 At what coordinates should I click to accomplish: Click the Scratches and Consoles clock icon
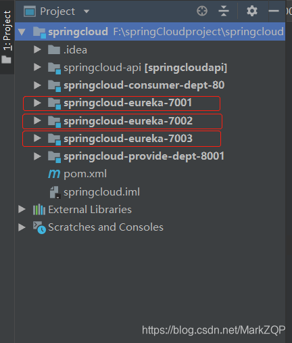[39, 227]
